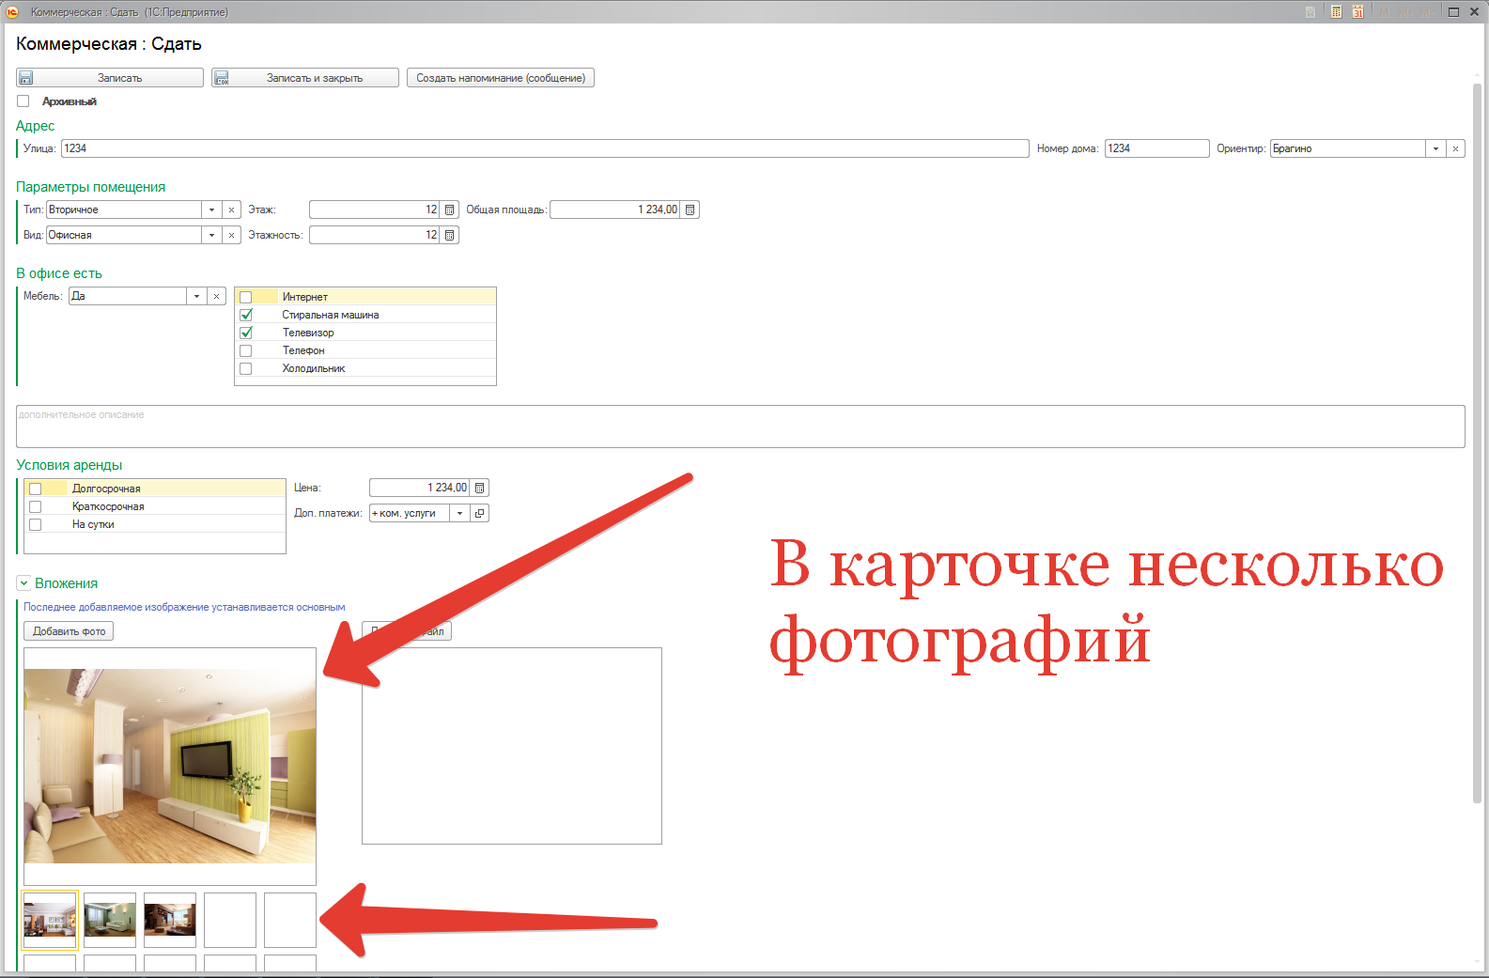Click Добавить фото button
The image size is (1489, 978).
coord(69,631)
